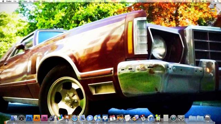
Task: Open Mail stamp icon in Dock
Action: tap(82, 118)
